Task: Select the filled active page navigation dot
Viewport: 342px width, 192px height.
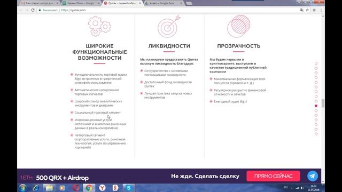Action: (316, 106)
